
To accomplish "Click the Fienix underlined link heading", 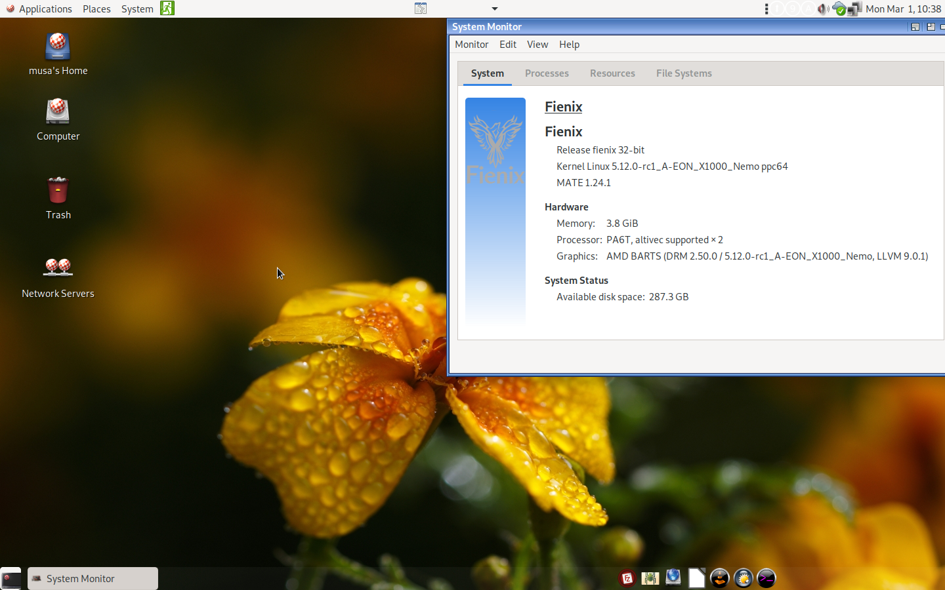I will pyautogui.click(x=563, y=107).
